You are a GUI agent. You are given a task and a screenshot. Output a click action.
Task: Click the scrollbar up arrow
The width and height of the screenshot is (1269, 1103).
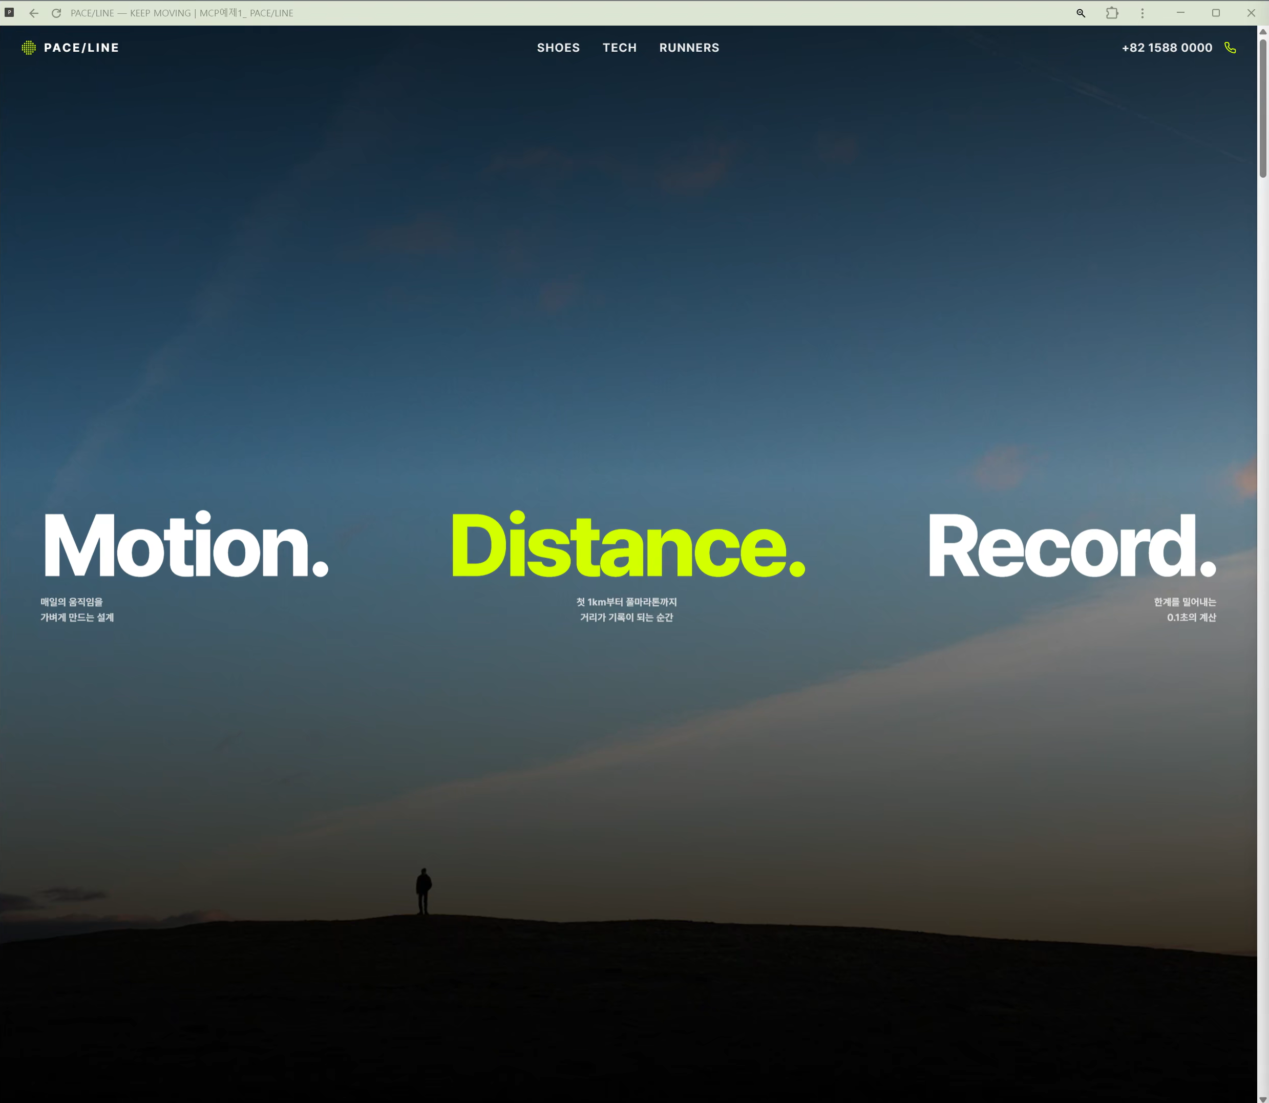(1263, 31)
